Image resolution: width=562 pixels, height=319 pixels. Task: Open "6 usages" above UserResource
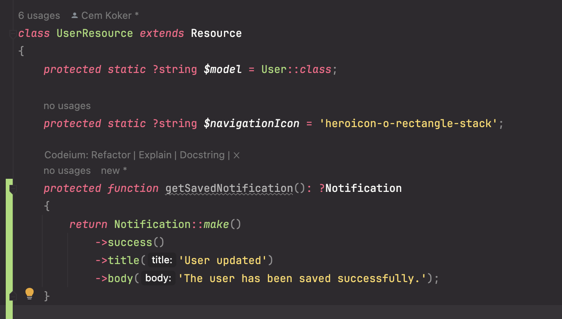39,15
